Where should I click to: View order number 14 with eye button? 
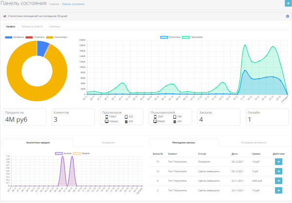point(278,171)
